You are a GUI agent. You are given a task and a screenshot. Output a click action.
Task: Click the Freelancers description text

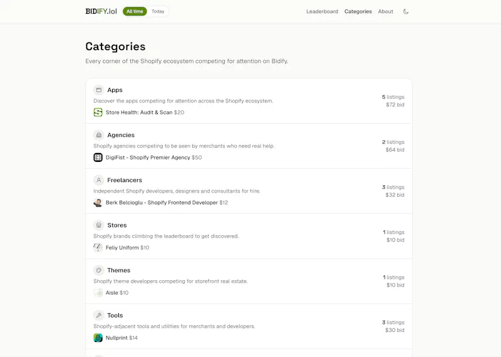click(177, 191)
